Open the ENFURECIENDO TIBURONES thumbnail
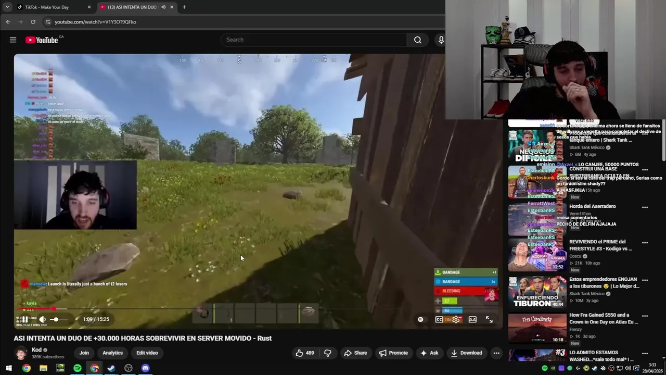This screenshot has width=666, height=375. pos(537,292)
